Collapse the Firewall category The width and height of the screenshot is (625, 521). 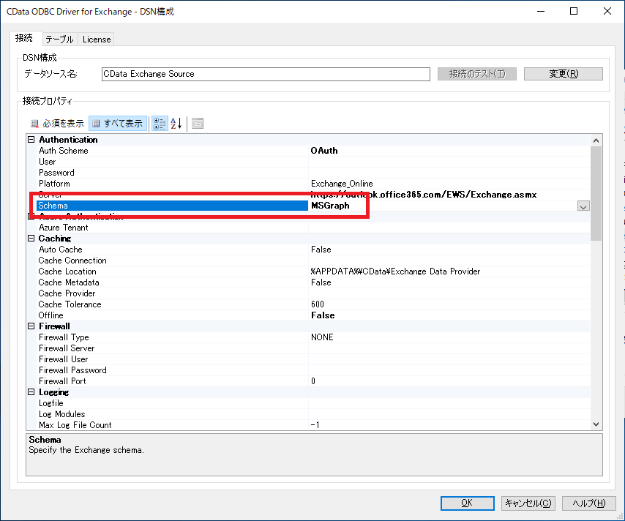pos(31,326)
